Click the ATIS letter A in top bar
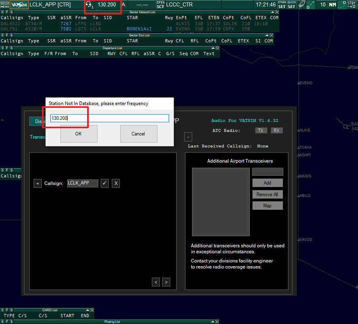This screenshot has height=324, width=358. tap(123, 4)
